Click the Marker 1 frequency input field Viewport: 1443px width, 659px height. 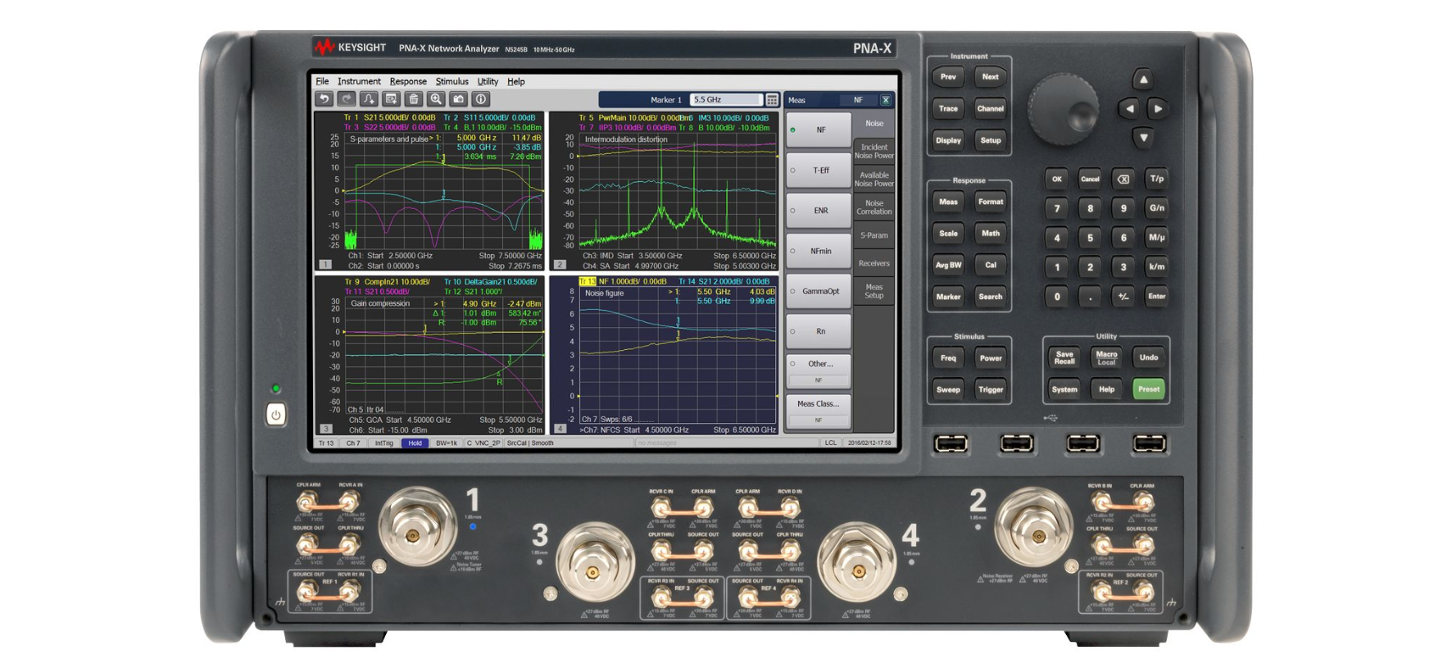tap(725, 100)
